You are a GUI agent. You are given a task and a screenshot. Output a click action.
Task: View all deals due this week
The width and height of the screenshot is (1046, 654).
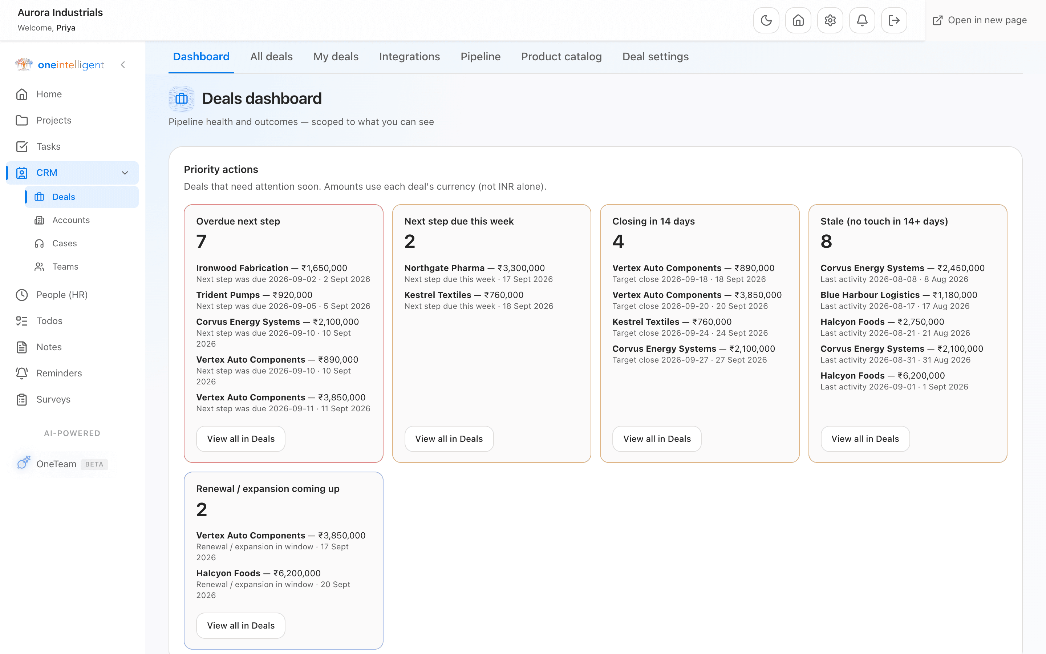click(449, 439)
